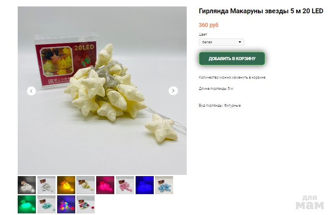The height and width of the screenshot is (215, 330).
Task: Click the product title Гирлянда Макаруны звезды
Action: (x=244, y=11)
